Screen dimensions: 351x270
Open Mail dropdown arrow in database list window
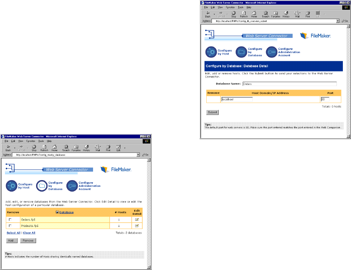[100, 147]
